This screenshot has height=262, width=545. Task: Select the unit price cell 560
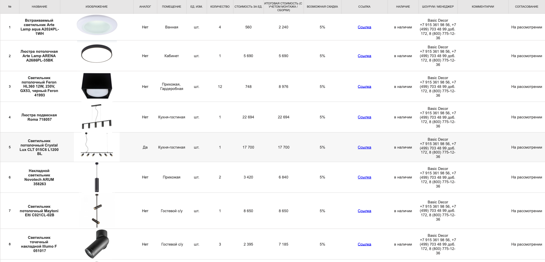click(248, 27)
